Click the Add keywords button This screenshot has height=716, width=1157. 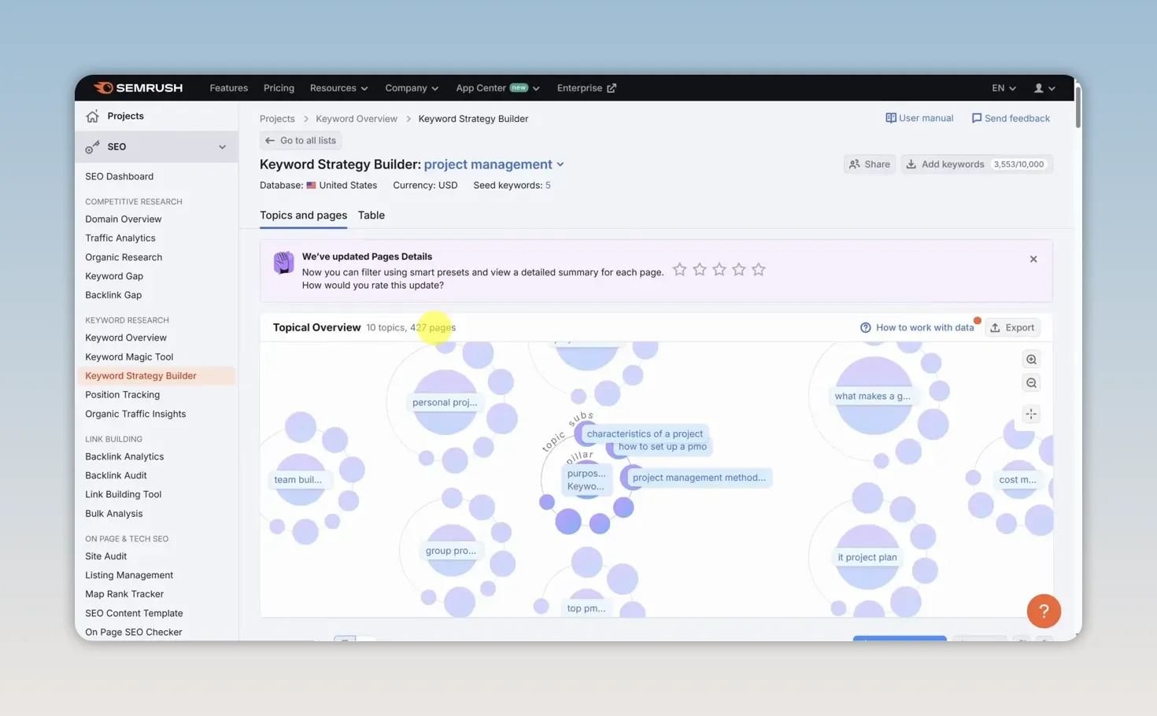pyautogui.click(x=977, y=164)
